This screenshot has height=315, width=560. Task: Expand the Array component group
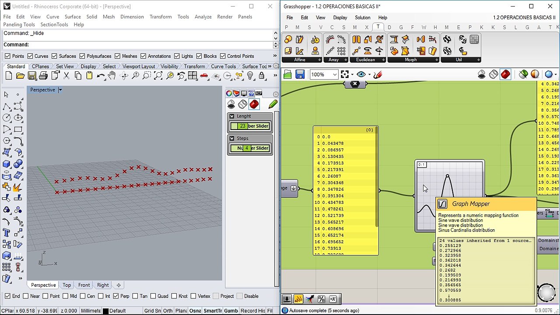coord(345,60)
